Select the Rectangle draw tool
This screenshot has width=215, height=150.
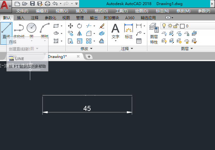[56, 26]
